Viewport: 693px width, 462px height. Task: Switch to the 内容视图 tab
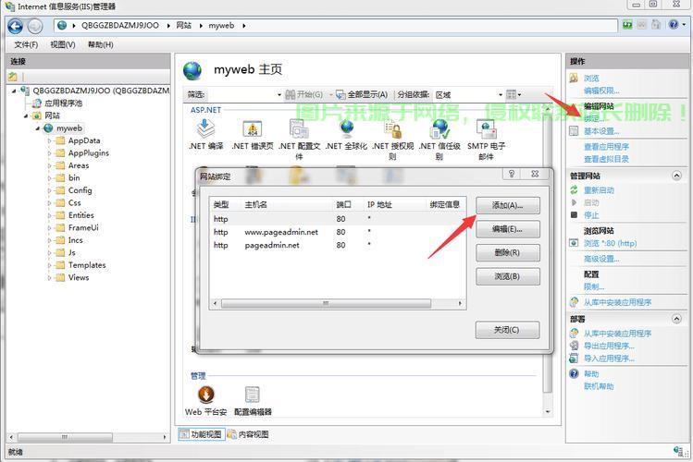[x=248, y=434]
